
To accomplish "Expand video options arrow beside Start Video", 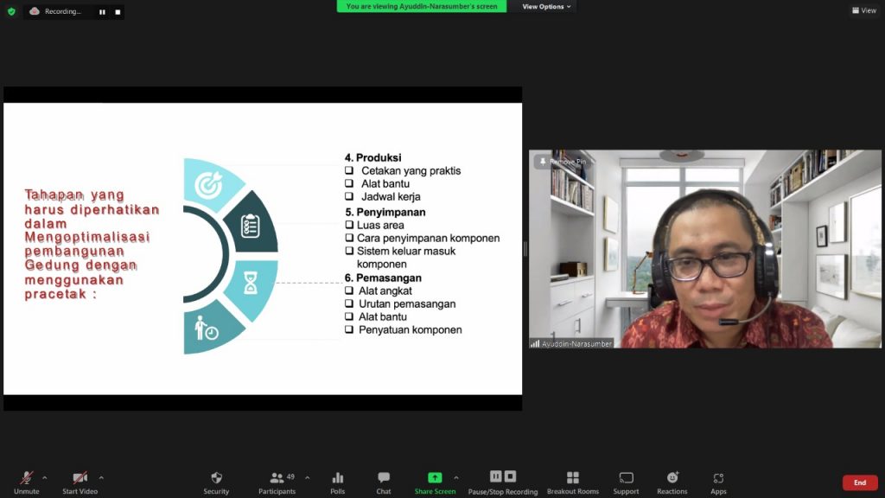I will 101,477.
